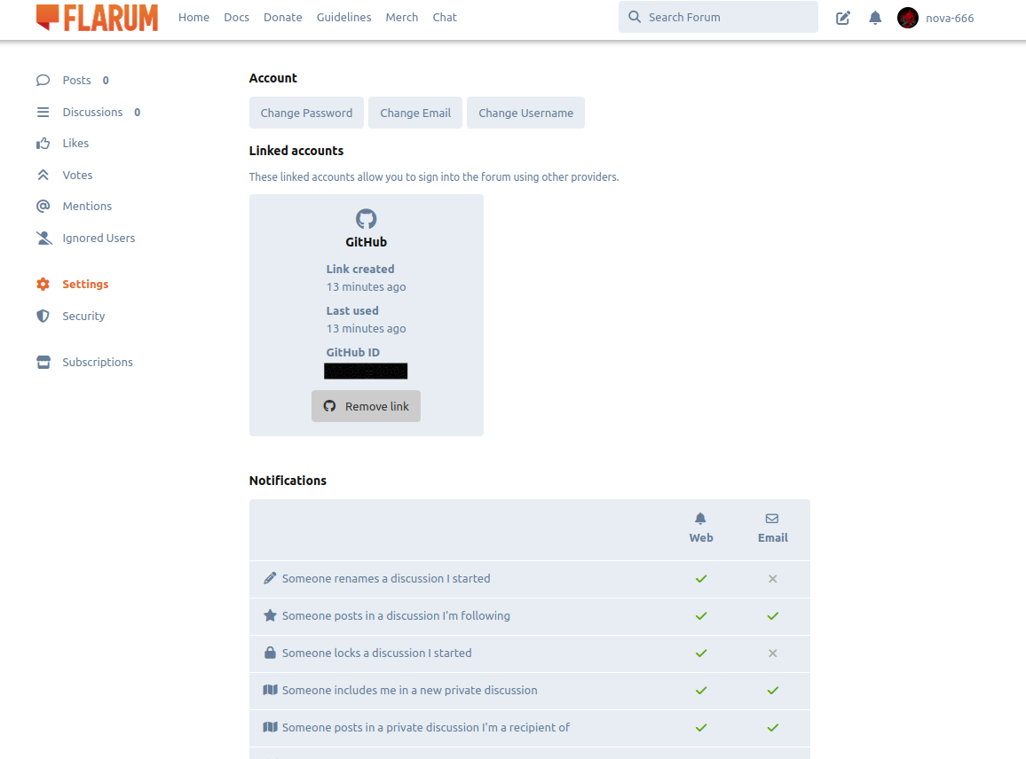Click the Change Password button
The height and width of the screenshot is (759, 1026).
pos(306,113)
